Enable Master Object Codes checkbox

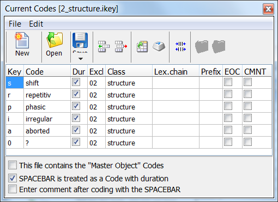pos(13,165)
